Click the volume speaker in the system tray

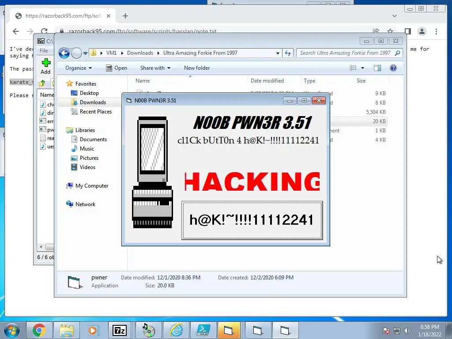[x=407, y=331]
